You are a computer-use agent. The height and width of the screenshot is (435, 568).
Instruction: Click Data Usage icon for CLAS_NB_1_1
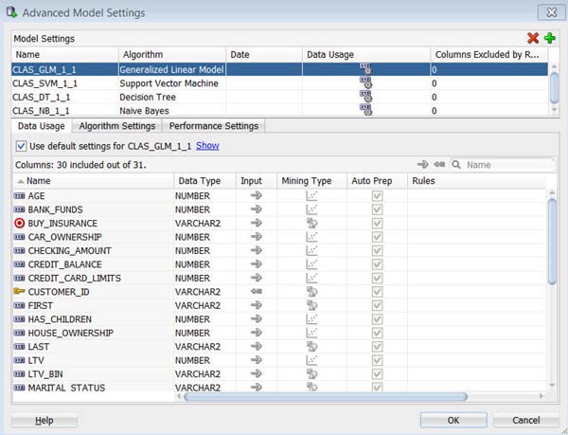pyautogui.click(x=365, y=110)
